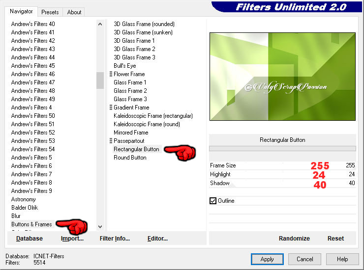Click the Apply button
Screen dimensions: 364x270
pos(267,259)
